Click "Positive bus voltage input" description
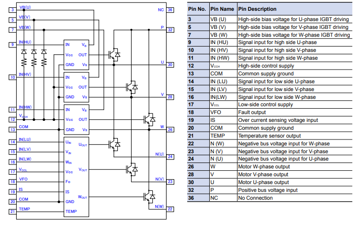 [268, 190]
